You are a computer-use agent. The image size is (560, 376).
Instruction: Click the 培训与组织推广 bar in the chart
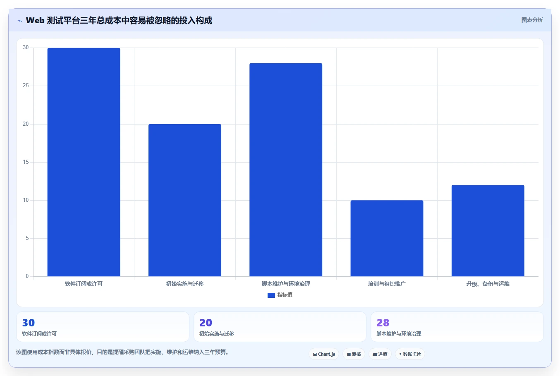pyautogui.click(x=387, y=238)
